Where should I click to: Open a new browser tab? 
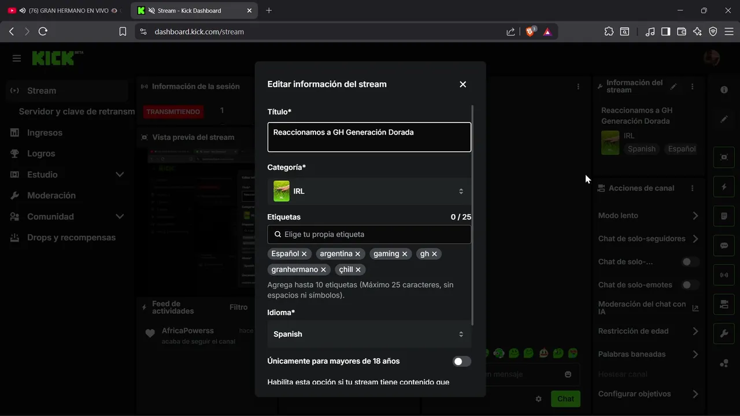click(x=269, y=10)
